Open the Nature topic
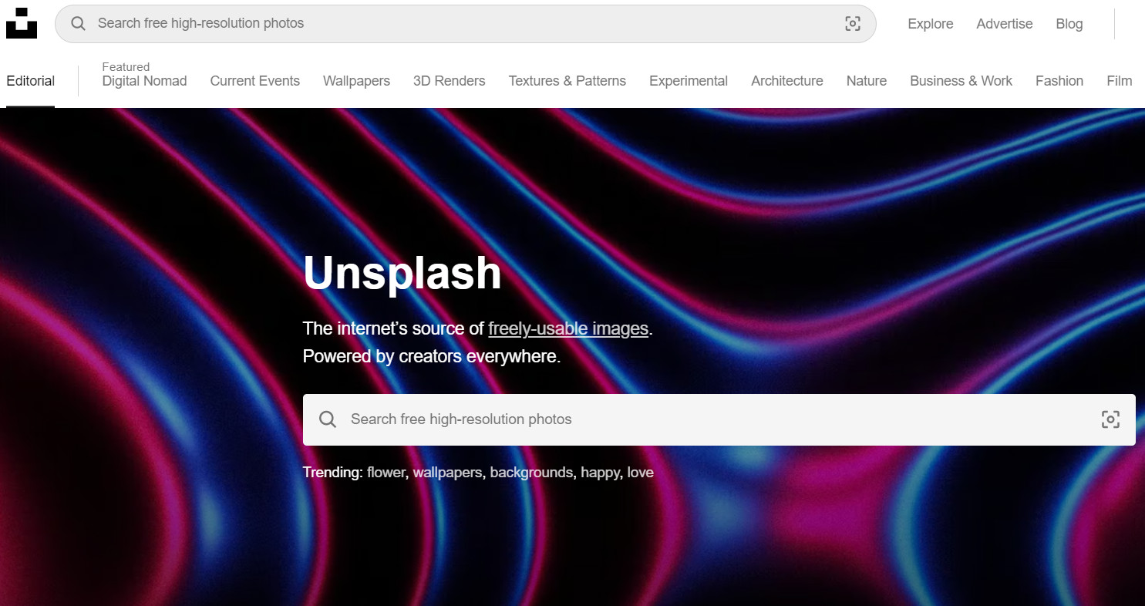 pos(866,81)
